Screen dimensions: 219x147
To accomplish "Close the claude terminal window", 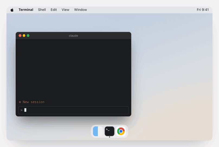I will click(x=20, y=36).
